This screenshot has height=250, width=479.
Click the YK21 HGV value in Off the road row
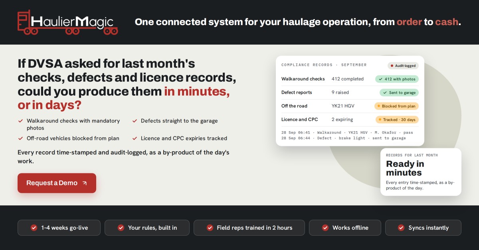343,106
